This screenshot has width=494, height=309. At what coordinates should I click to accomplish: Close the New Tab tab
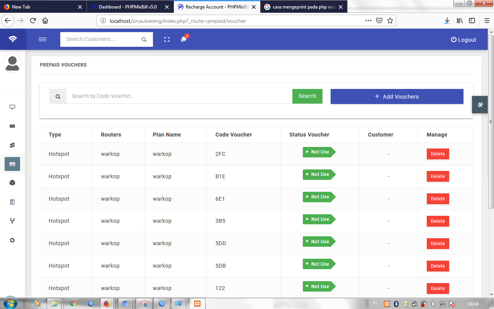80,7
